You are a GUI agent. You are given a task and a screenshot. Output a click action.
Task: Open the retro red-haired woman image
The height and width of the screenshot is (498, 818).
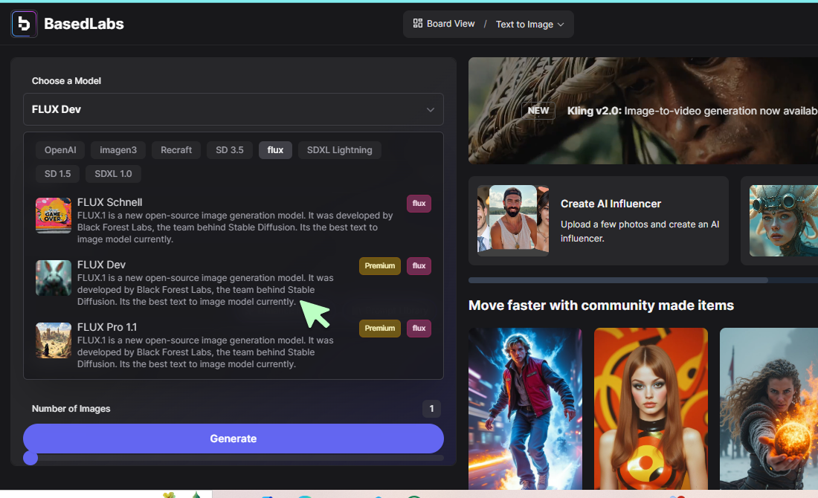pyautogui.click(x=651, y=408)
